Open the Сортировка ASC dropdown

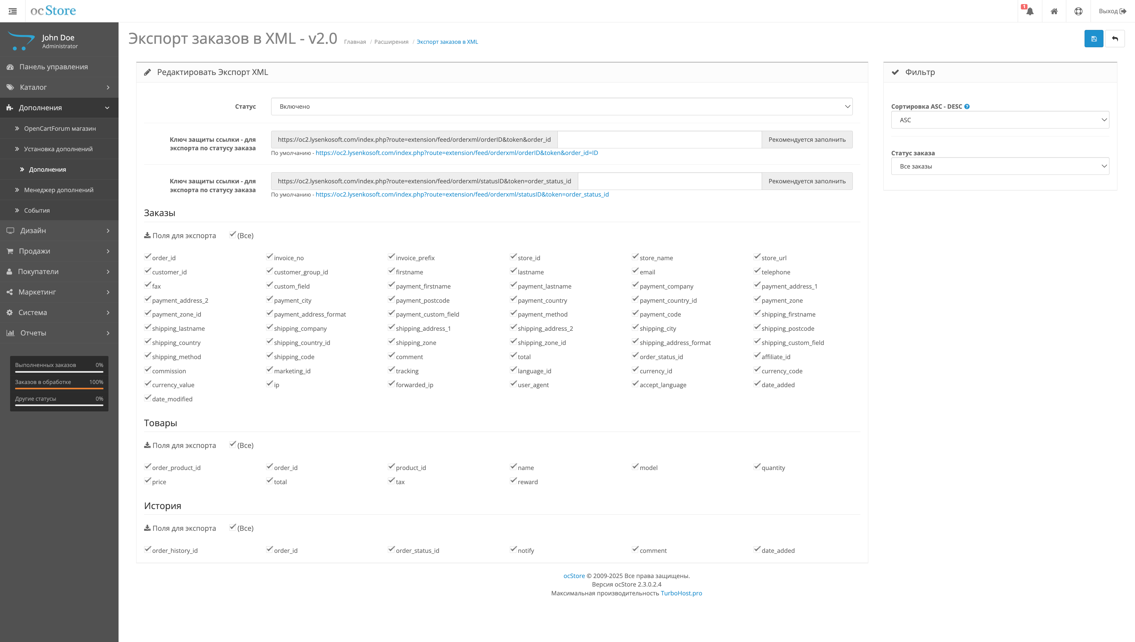tap(1000, 120)
